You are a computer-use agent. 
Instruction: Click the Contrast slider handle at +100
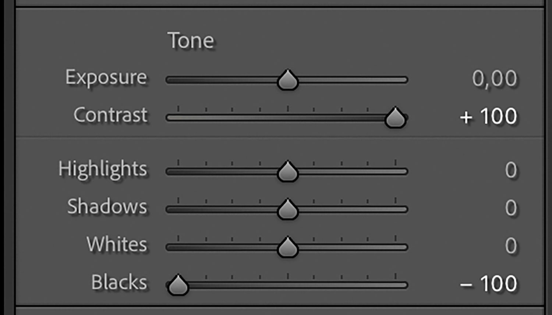tap(395, 118)
